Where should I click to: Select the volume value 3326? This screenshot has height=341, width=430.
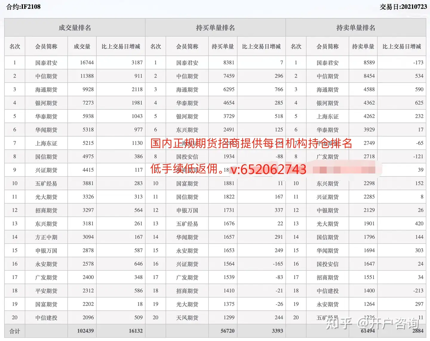88,197
